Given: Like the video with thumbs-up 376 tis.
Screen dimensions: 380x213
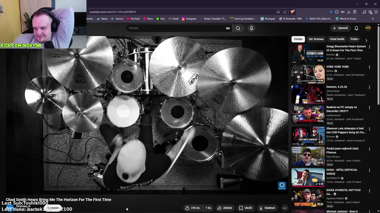Looking at the screenshot, I should [x=193, y=208].
